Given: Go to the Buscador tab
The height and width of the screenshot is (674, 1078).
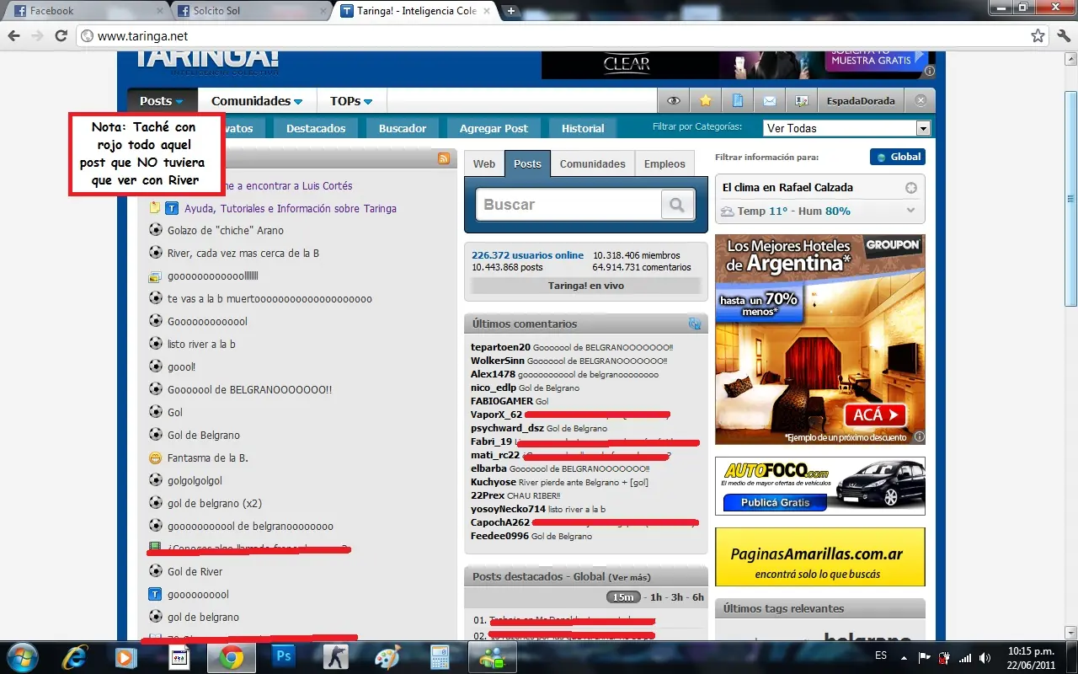Looking at the screenshot, I should [x=403, y=128].
